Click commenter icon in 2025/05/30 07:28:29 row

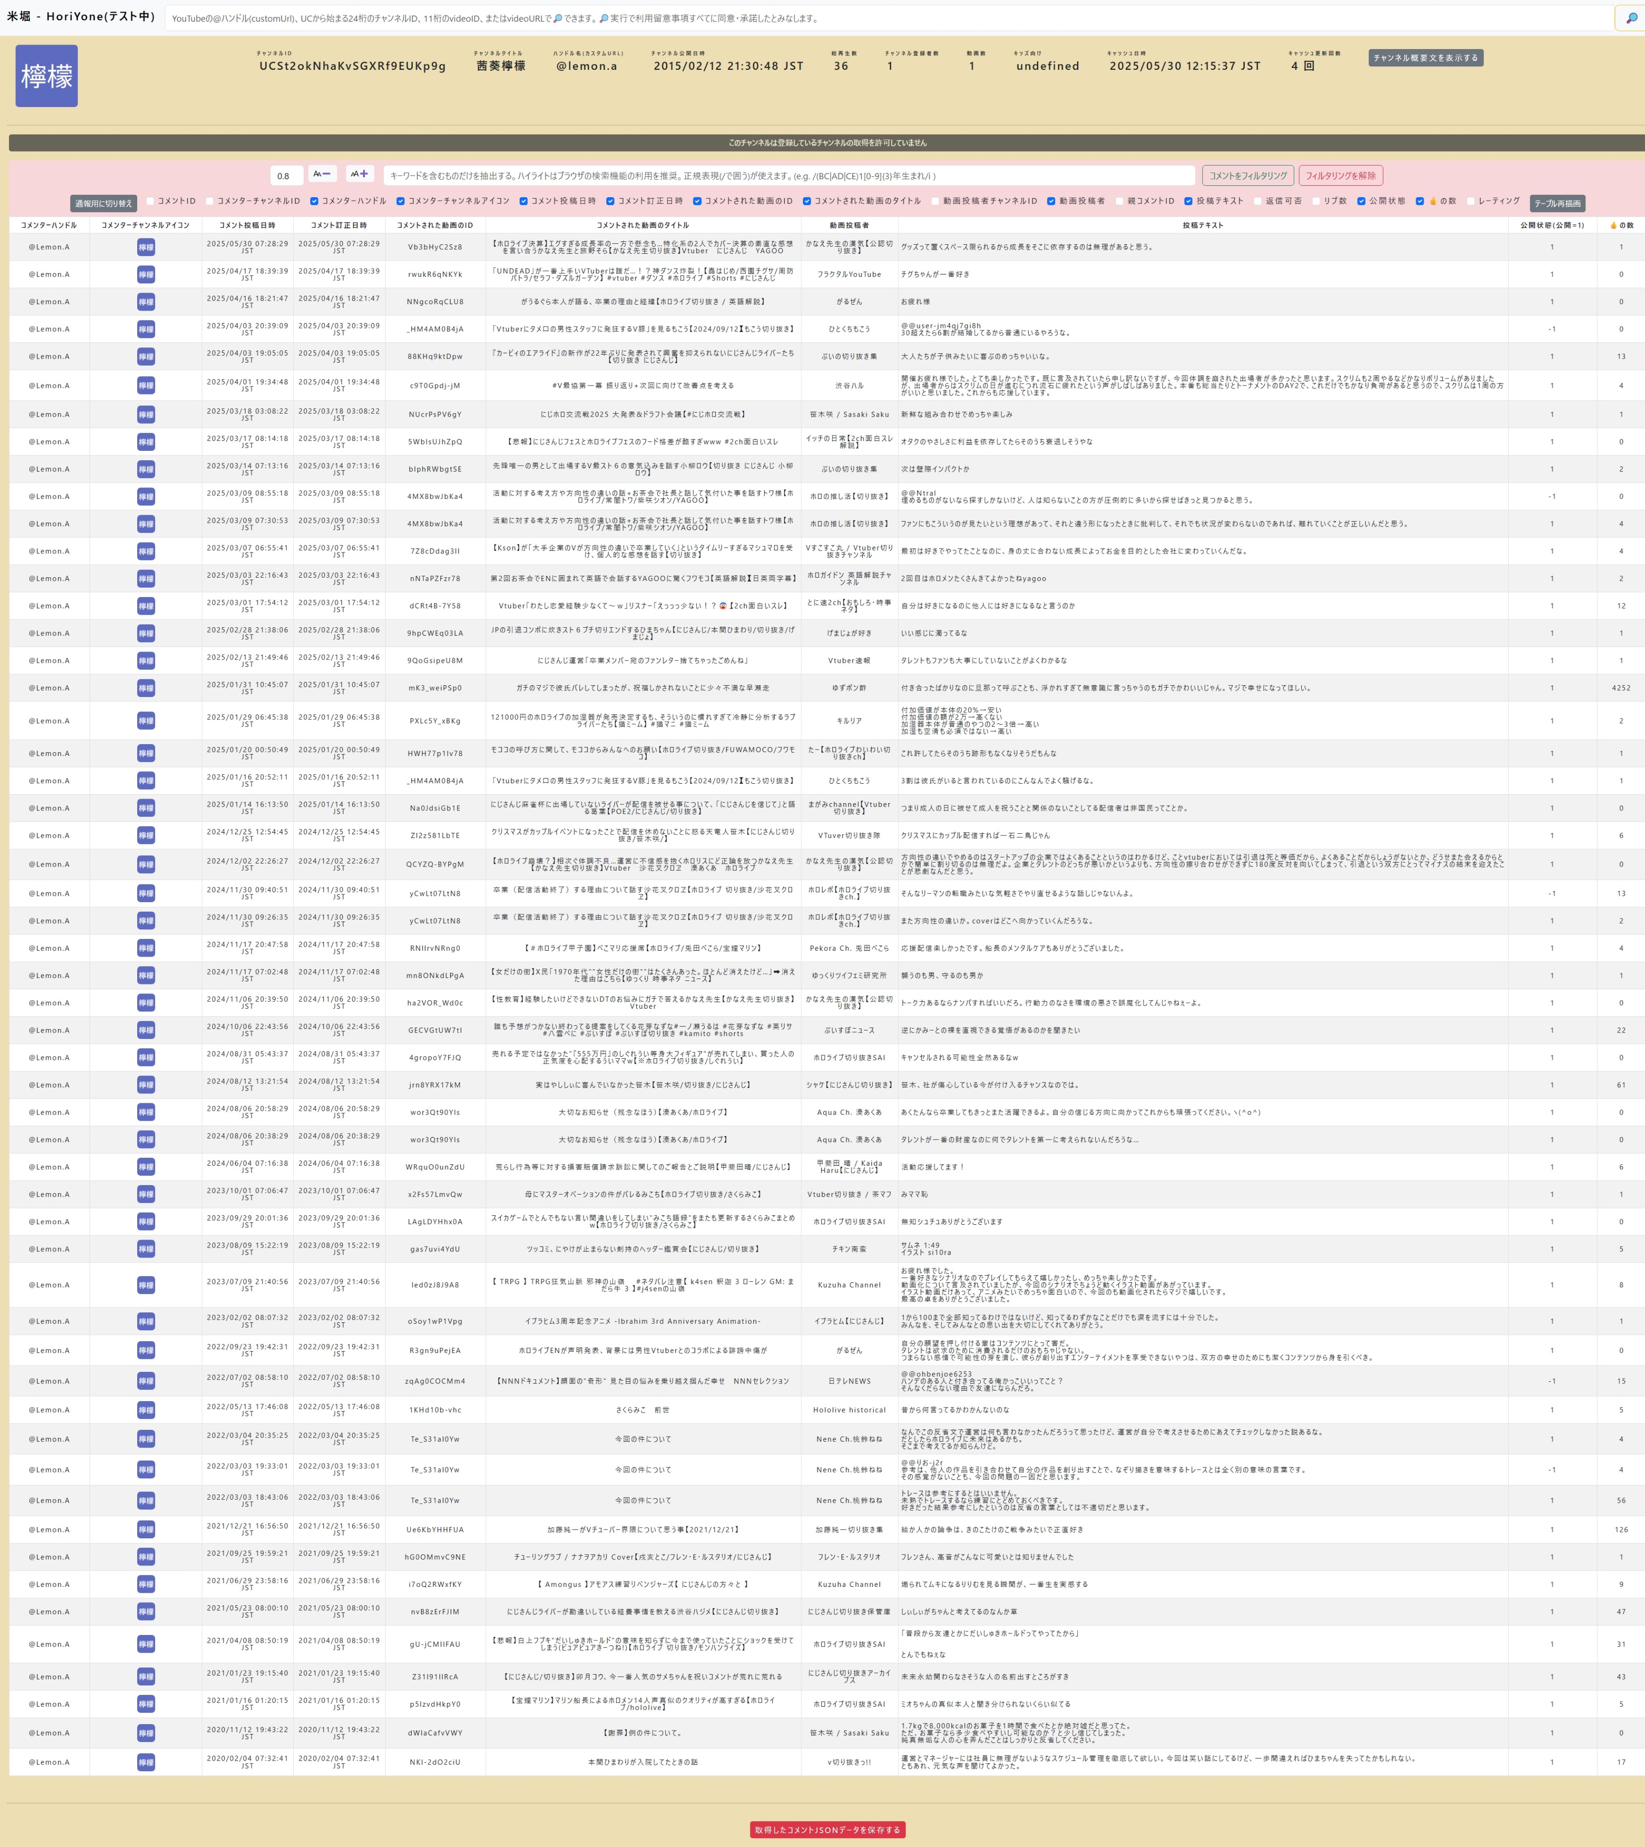tap(146, 247)
